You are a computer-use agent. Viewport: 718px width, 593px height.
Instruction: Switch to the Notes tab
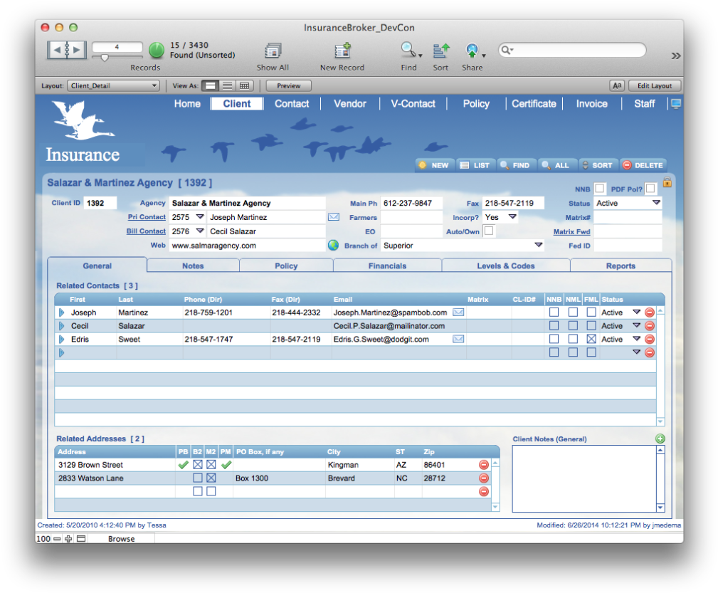pos(194,266)
